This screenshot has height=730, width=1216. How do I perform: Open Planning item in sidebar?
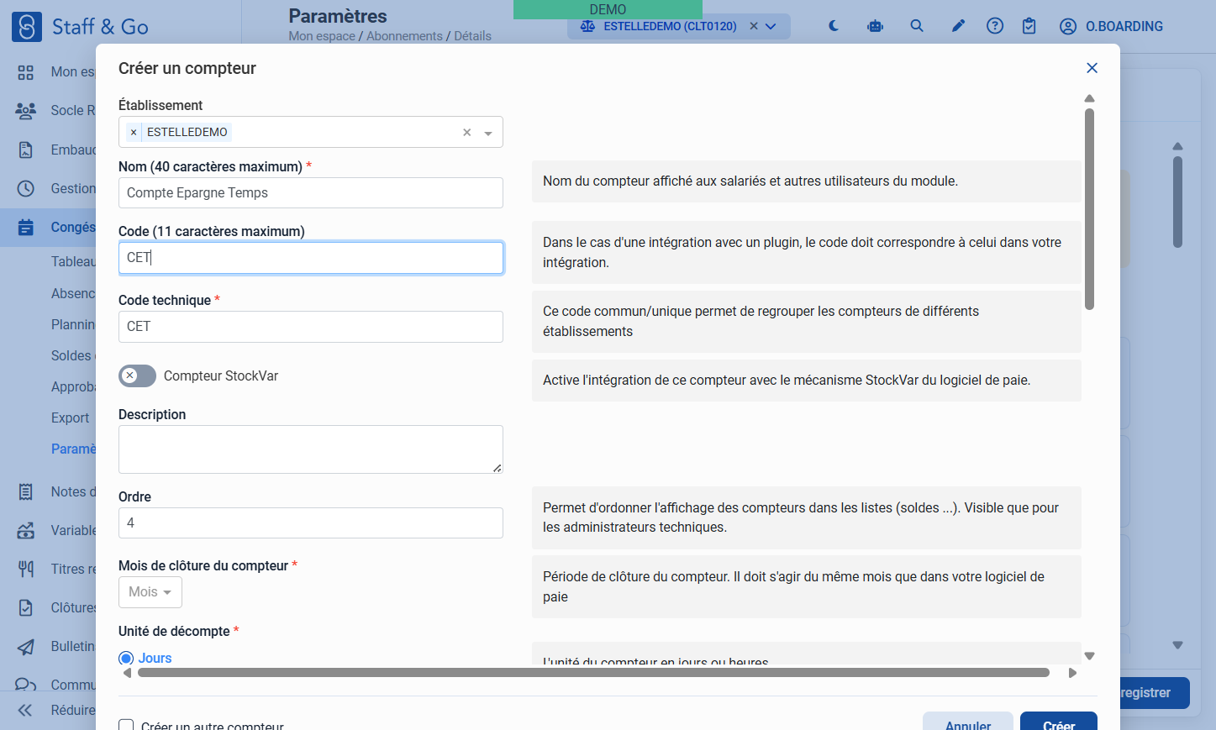coord(73,324)
